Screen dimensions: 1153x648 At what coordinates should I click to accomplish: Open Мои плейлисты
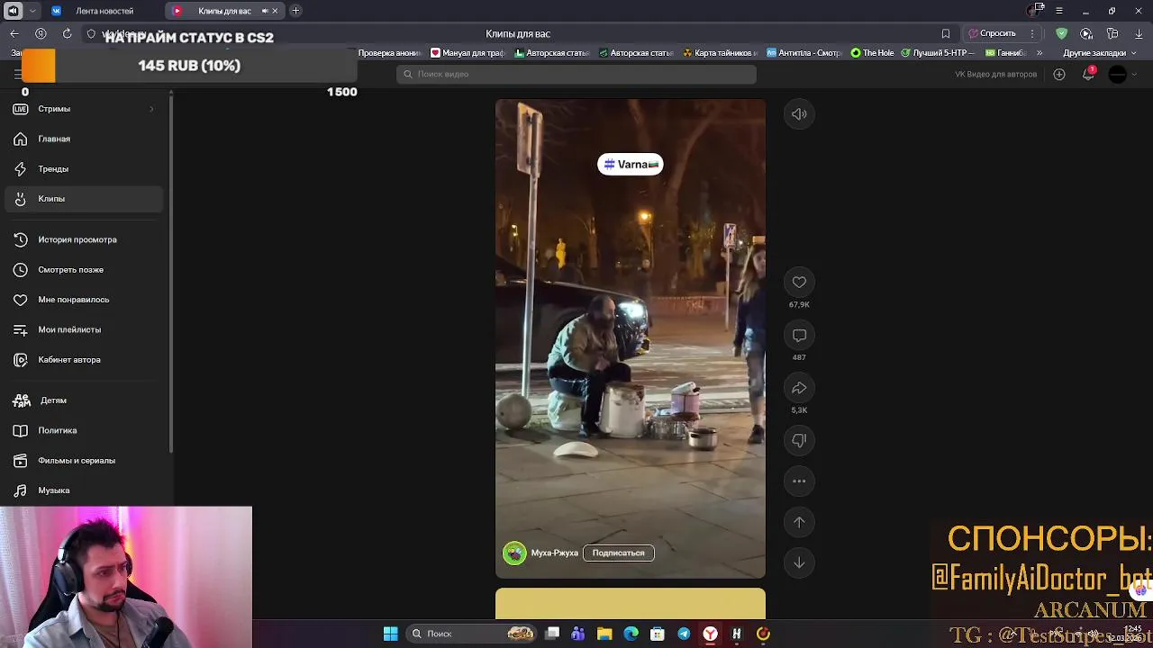pos(84,329)
